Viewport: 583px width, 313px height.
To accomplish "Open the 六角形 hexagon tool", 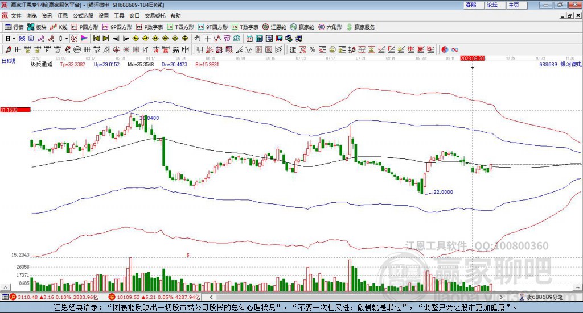I will point(330,27).
